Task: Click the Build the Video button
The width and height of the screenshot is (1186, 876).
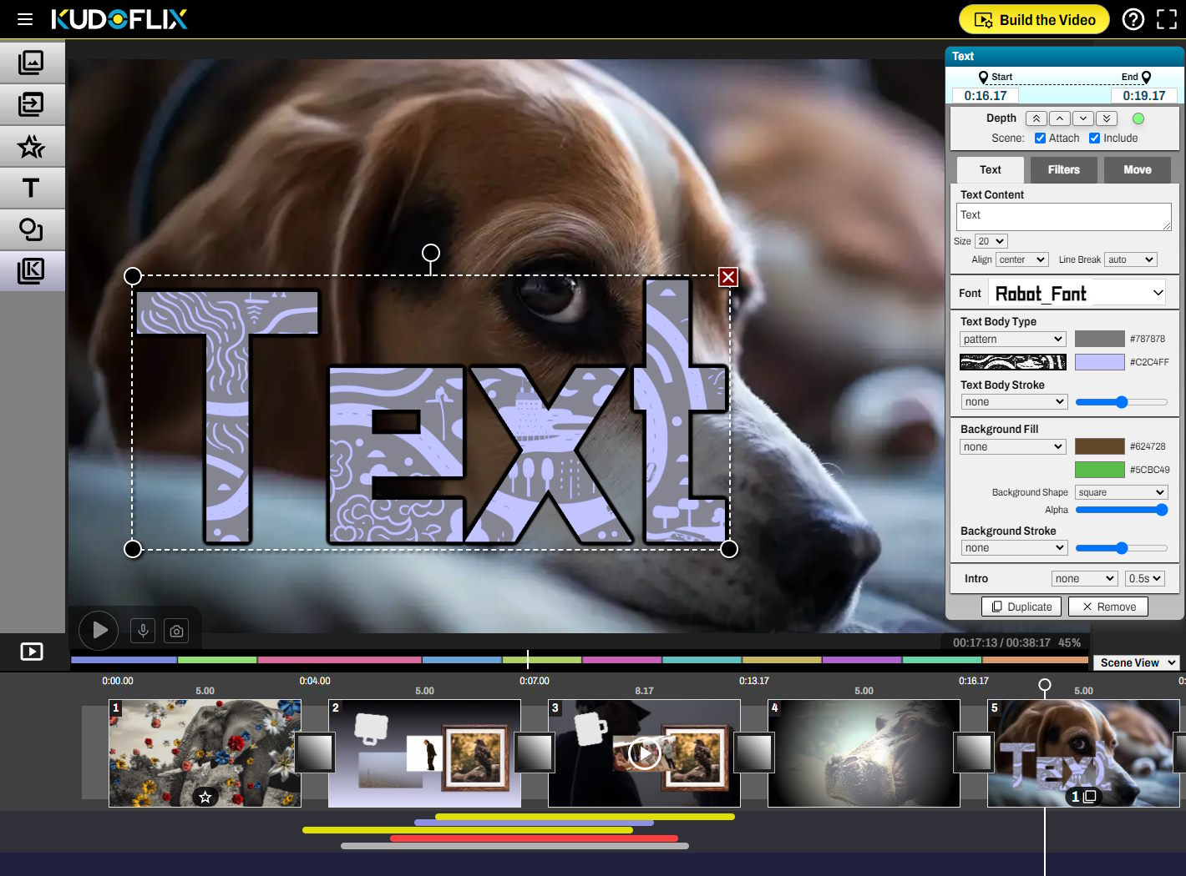Action: [1034, 19]
